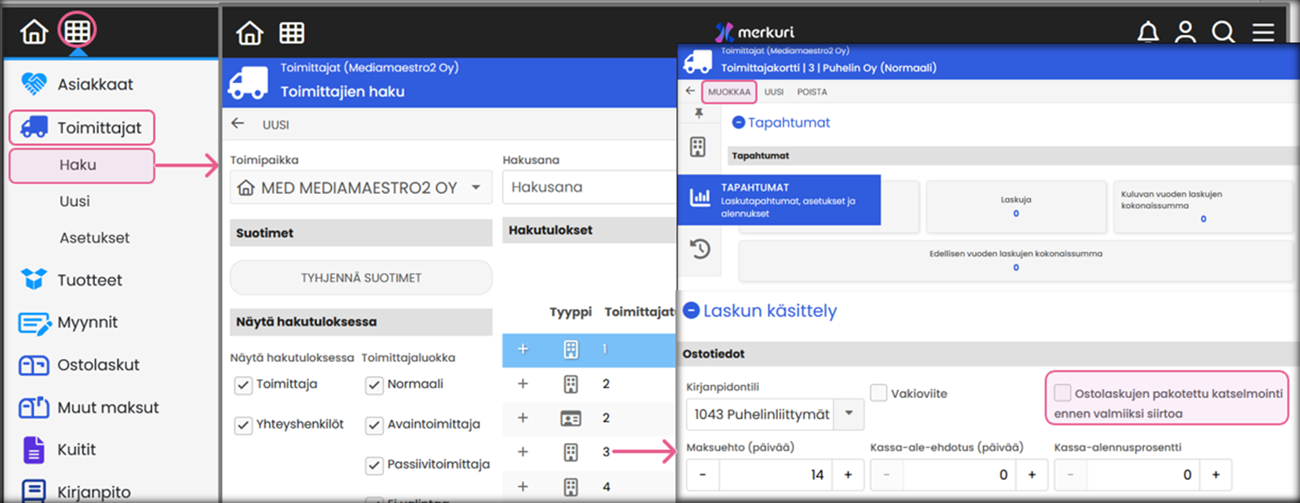
Task: Click the search magnifier icon
Action: click(1223, 32)
